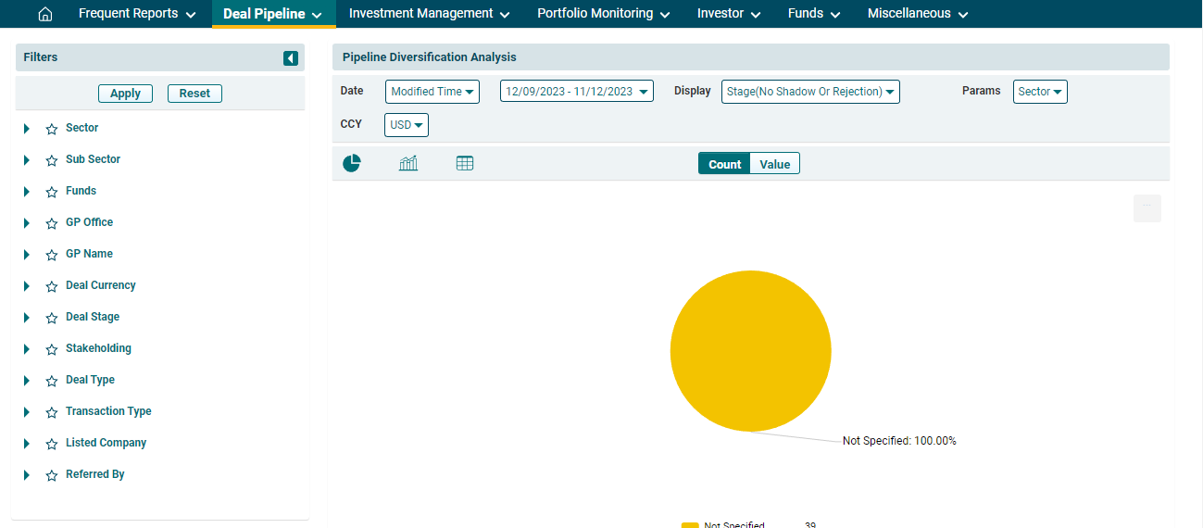Viewport: 1203px width, 528px height.
Task: Star the GP Office filter
Action: [x=52, y=223]
